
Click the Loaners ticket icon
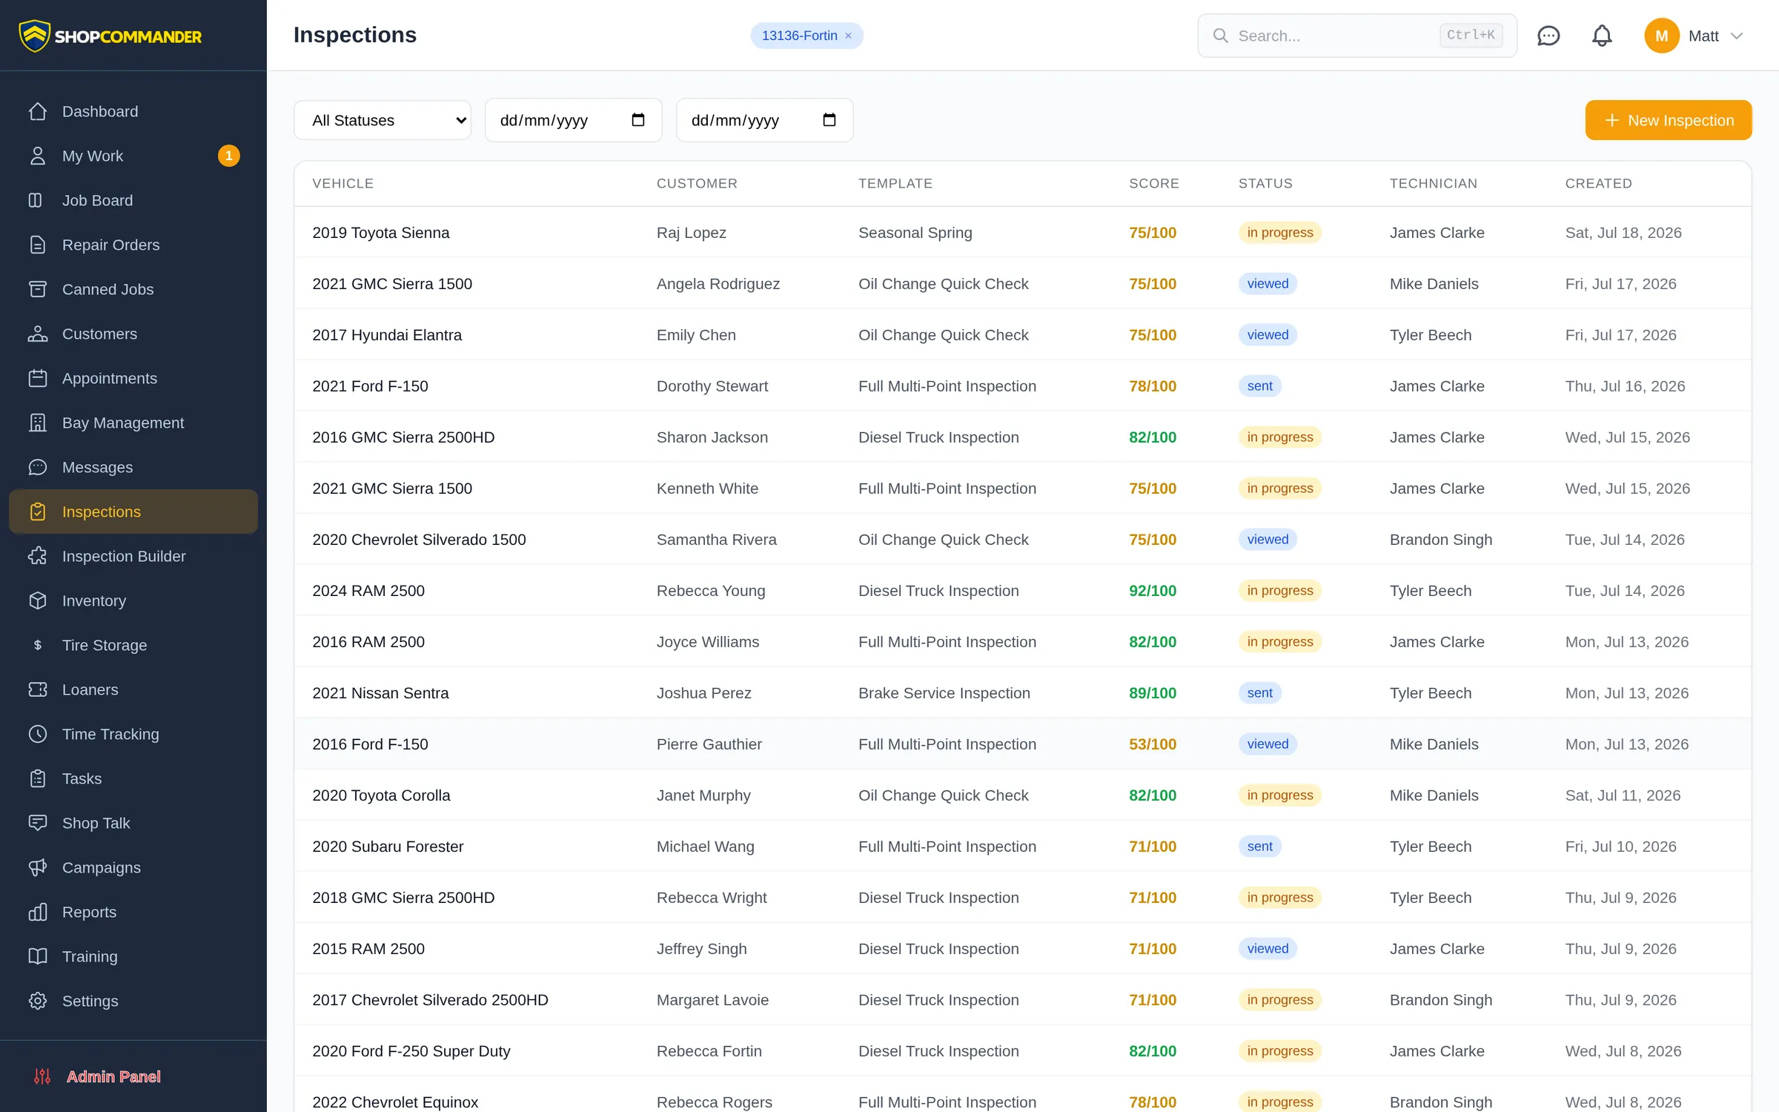click(x=38, y=689)
